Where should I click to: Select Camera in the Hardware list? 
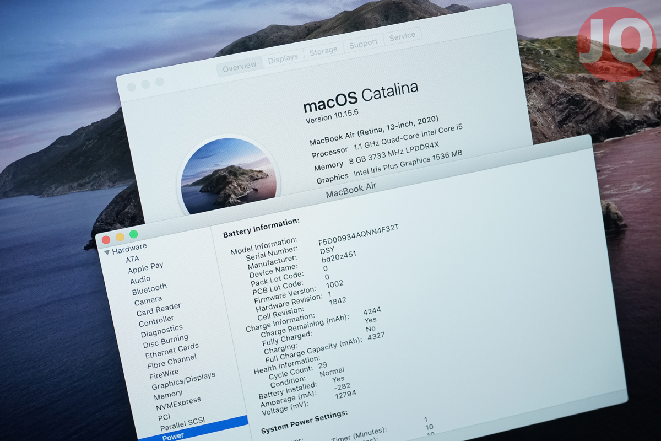tap(148, 301)
